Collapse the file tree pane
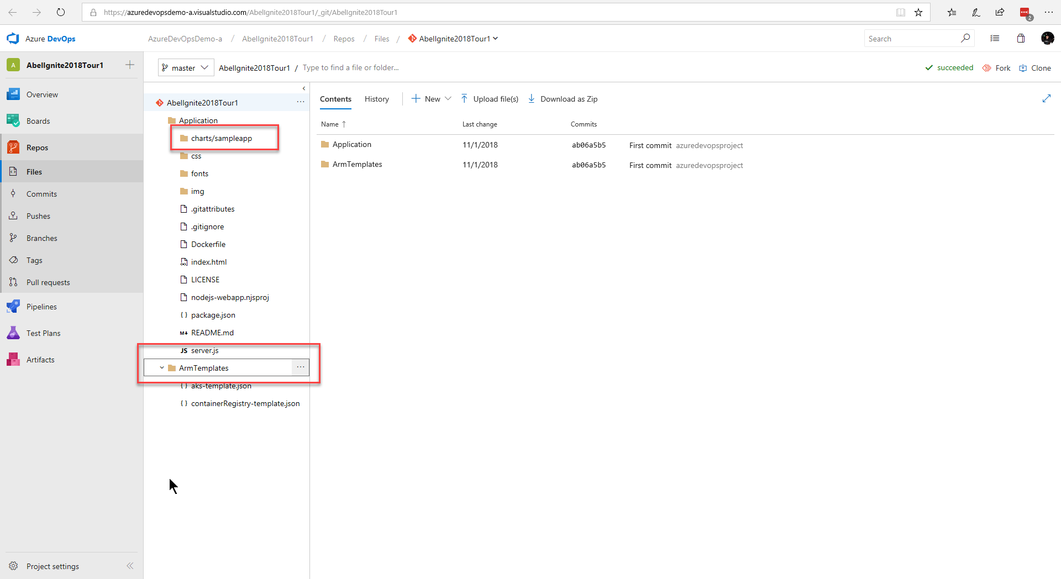Image resolution: width=1061 pixels, height=579 pixels. pyautogui.click(x=303, y=88)
